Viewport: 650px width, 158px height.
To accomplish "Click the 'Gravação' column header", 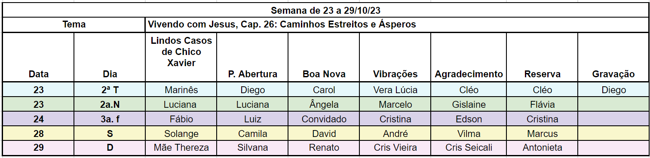I will tap(613, 57).
